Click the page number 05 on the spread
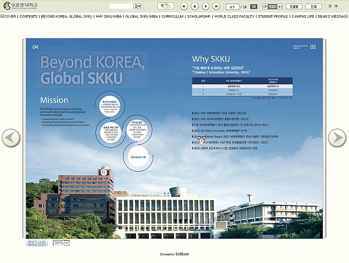349x263 pixels. (x=313, y=47)
